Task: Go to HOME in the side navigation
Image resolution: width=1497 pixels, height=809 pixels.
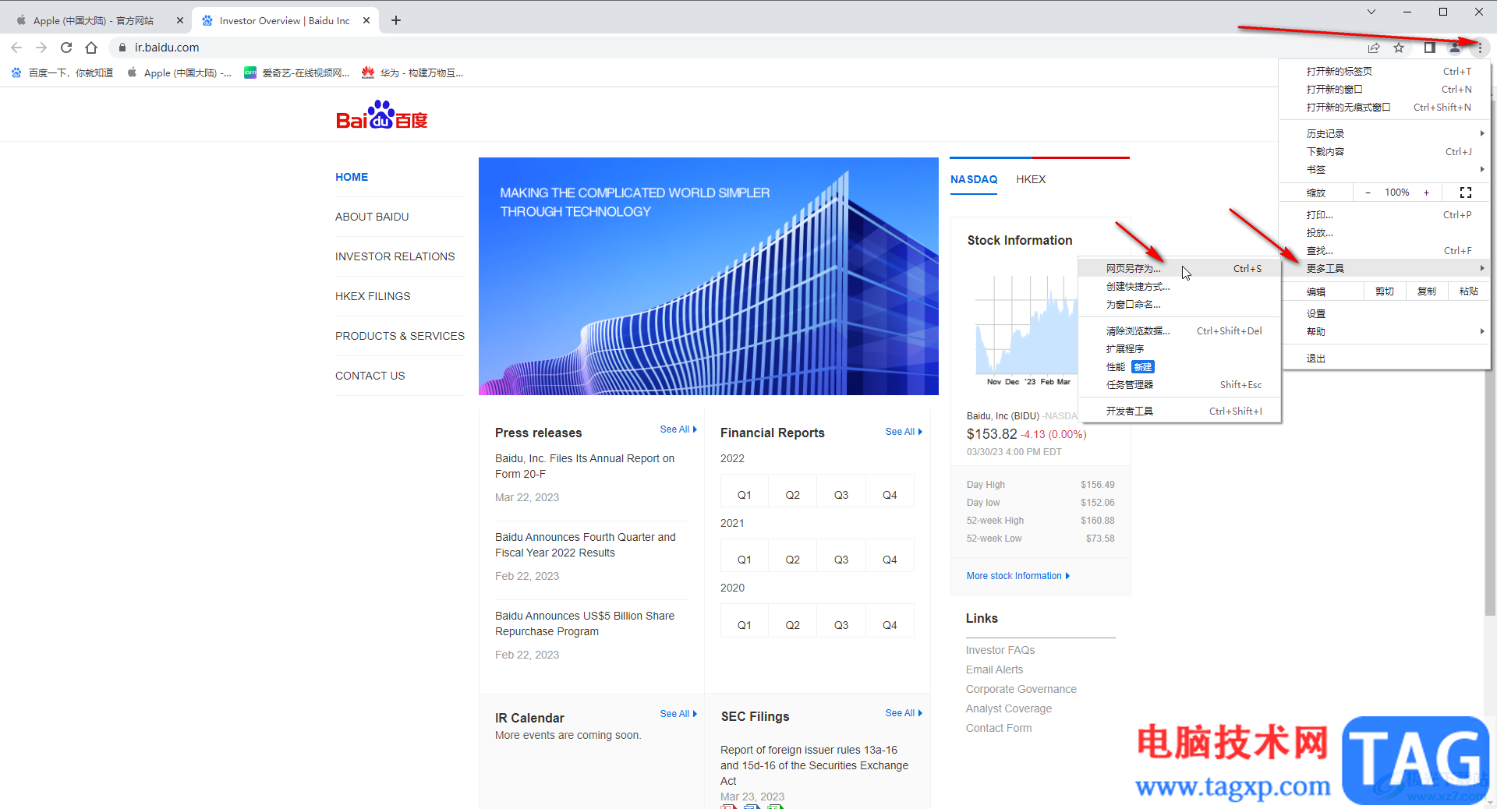Action: click(x=352, y=177)
